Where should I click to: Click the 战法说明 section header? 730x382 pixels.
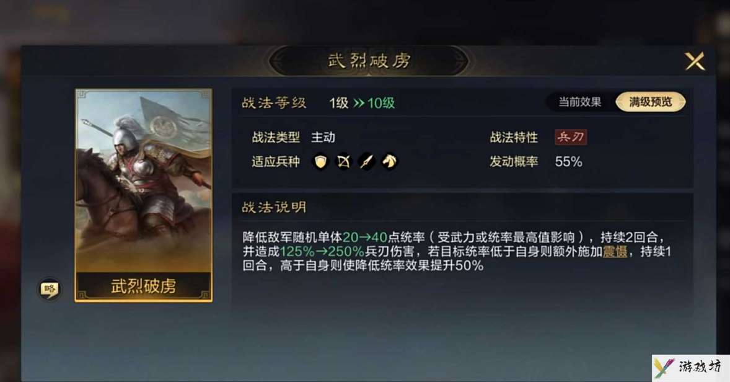[x=274, y=207]
